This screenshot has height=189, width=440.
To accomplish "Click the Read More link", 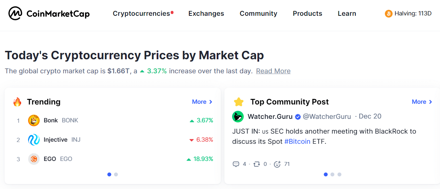I will [x=273, y=71].
